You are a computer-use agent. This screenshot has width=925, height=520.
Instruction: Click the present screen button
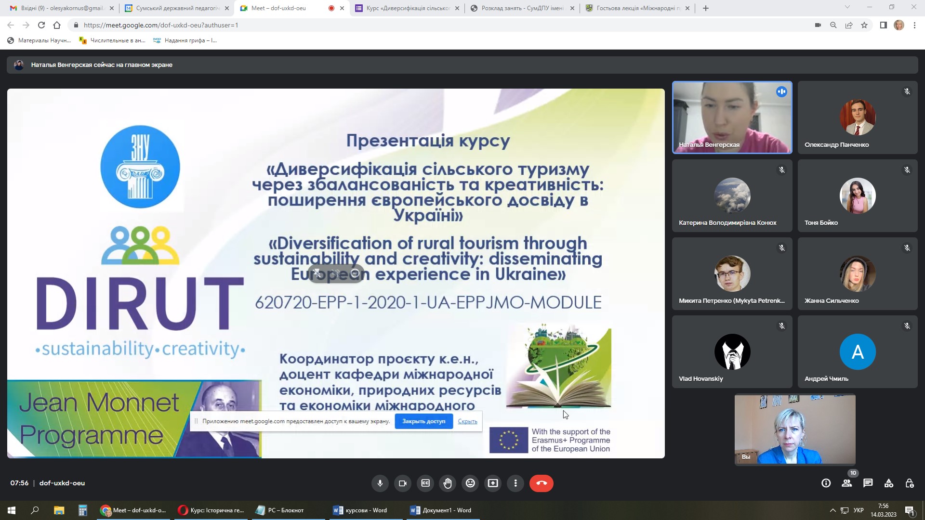pyautogui.click(x=493, y=483)
